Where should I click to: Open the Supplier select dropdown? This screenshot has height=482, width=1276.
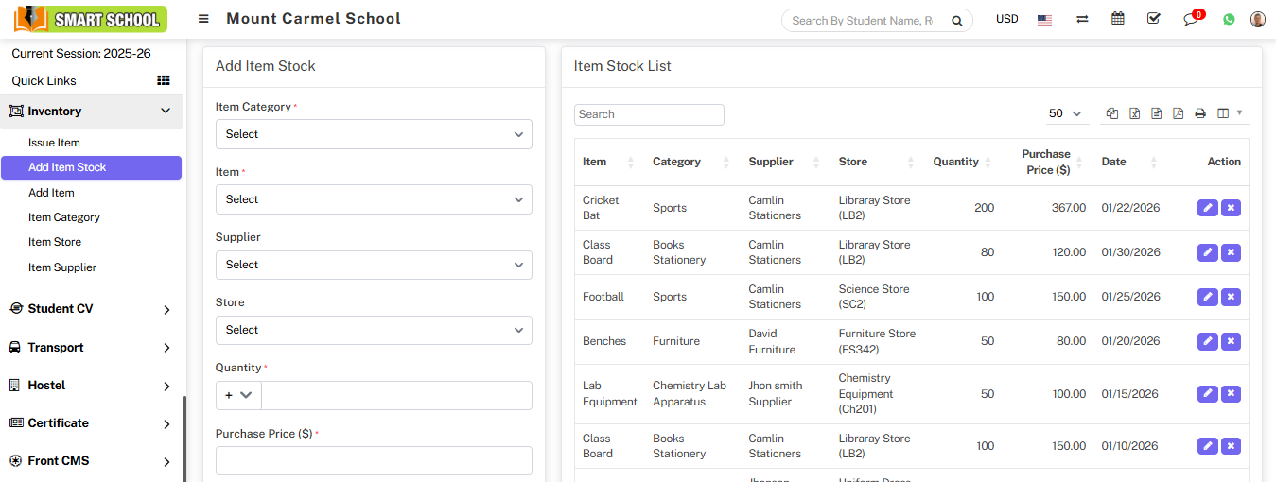click(x=374, y=265)
